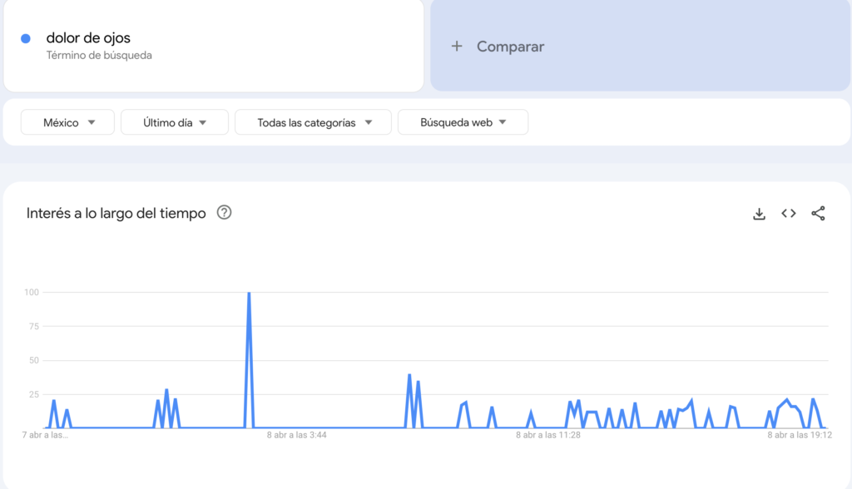852x489 pixels.
Task: Download the interest over time data
Action: tap(759, 214)
